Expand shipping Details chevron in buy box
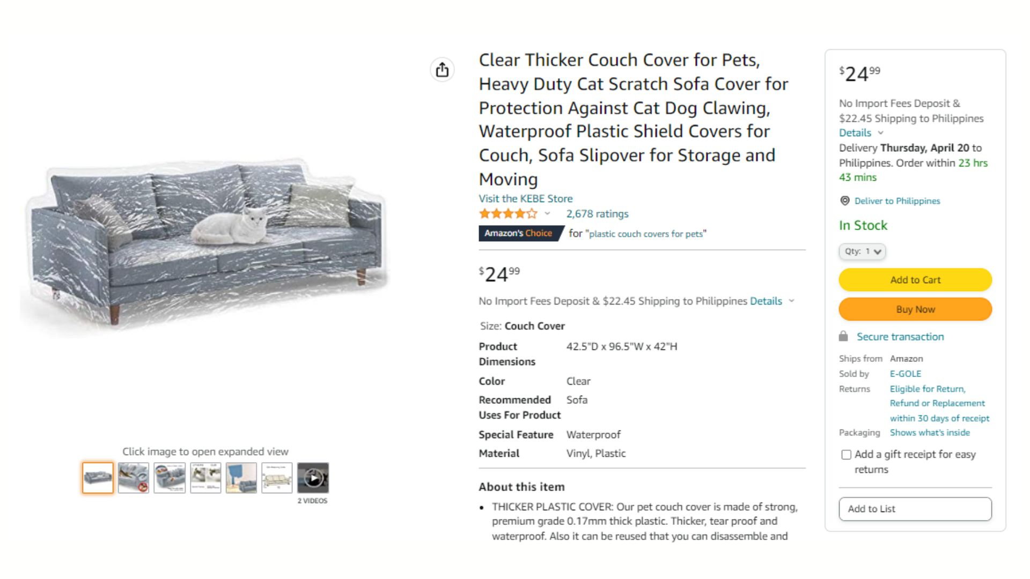This screenshot has width=1030, height=579. pos(880,133)
